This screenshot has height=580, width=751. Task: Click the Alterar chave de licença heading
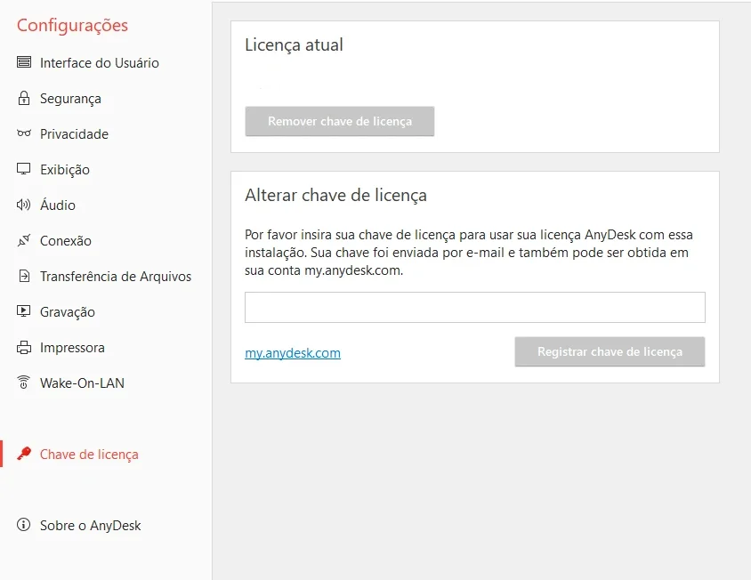click(335, 196)
